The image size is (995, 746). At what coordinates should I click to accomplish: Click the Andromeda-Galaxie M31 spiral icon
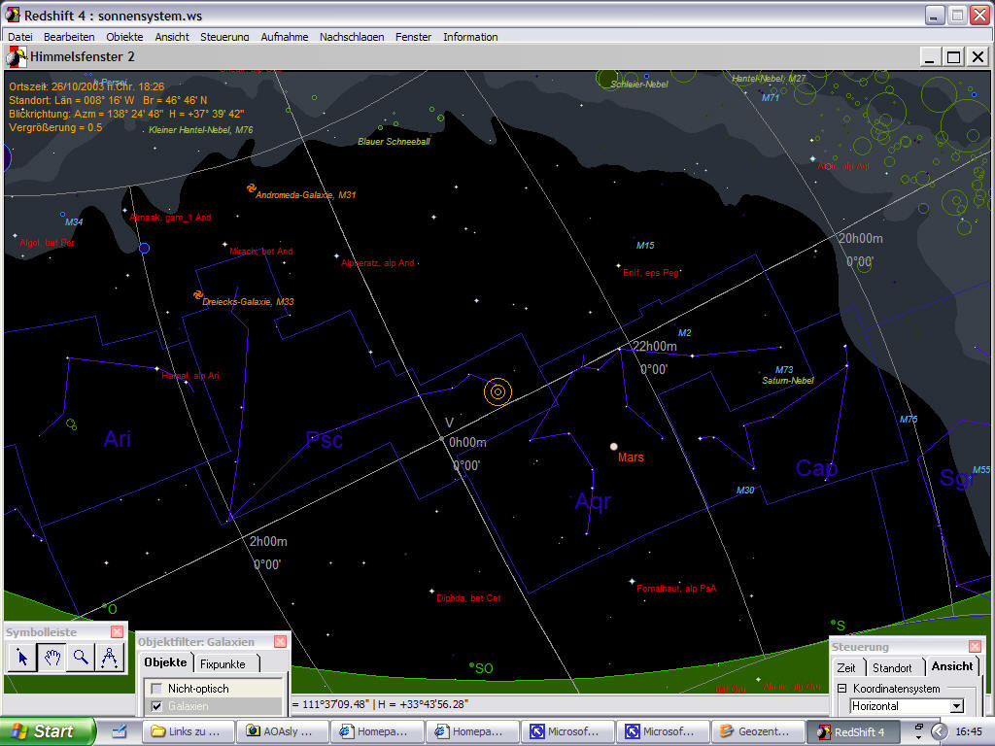[251, 188]
